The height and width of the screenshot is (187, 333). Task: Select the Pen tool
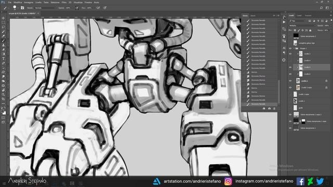[3, 63]
